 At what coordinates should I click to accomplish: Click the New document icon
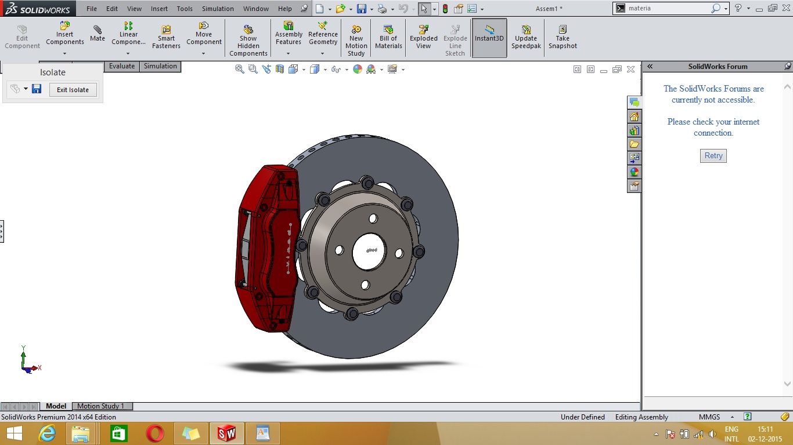pyautogui.click(x=320, y=9)
